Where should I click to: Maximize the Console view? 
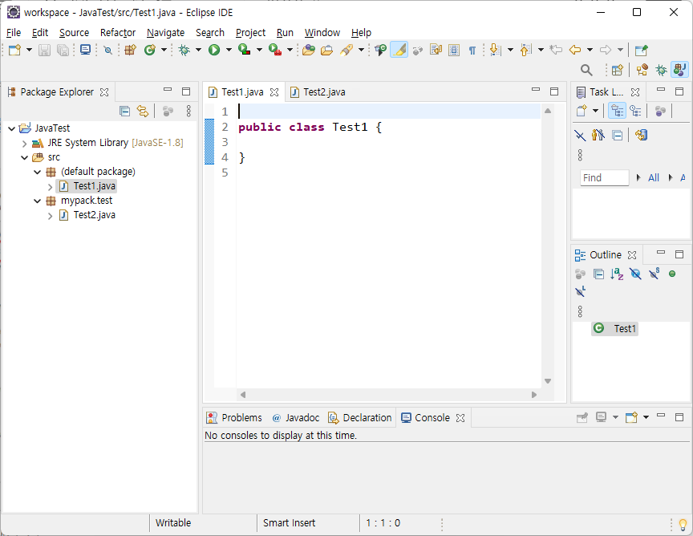[679, 416]
